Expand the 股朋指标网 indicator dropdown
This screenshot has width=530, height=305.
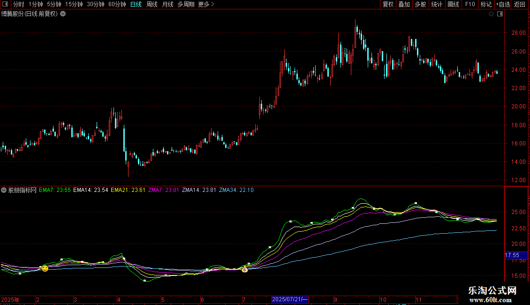point(4,190)
